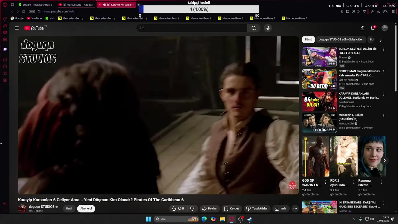Open the YouTube hamburger guide menu
398x224 pixels.
pos(17,28)
